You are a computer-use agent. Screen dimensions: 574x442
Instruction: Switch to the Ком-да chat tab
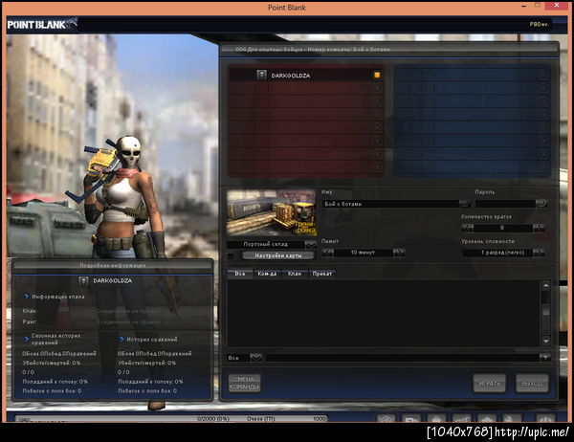point(267,274)
